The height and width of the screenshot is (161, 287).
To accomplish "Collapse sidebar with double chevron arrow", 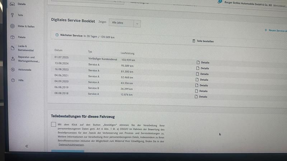I will coord(27,146).
